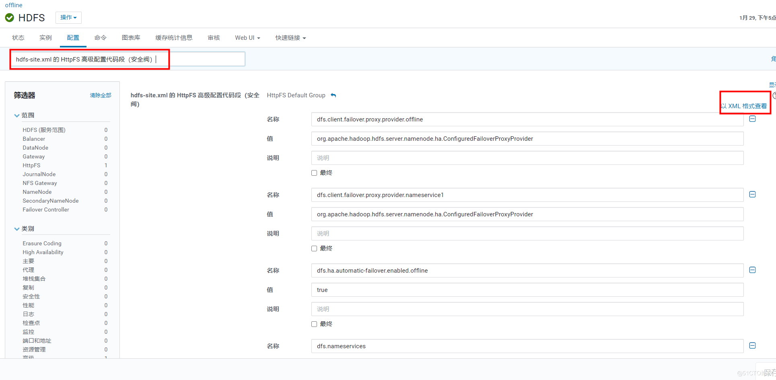
Task: Open the 操作 actions dropdown
Action: (x=68, y=17)
